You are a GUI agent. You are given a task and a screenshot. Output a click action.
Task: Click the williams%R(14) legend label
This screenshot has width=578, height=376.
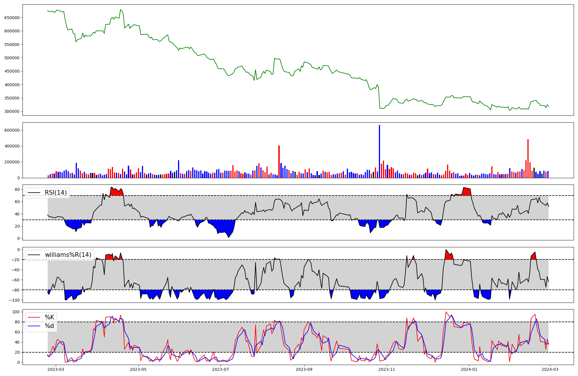[68, 255]
